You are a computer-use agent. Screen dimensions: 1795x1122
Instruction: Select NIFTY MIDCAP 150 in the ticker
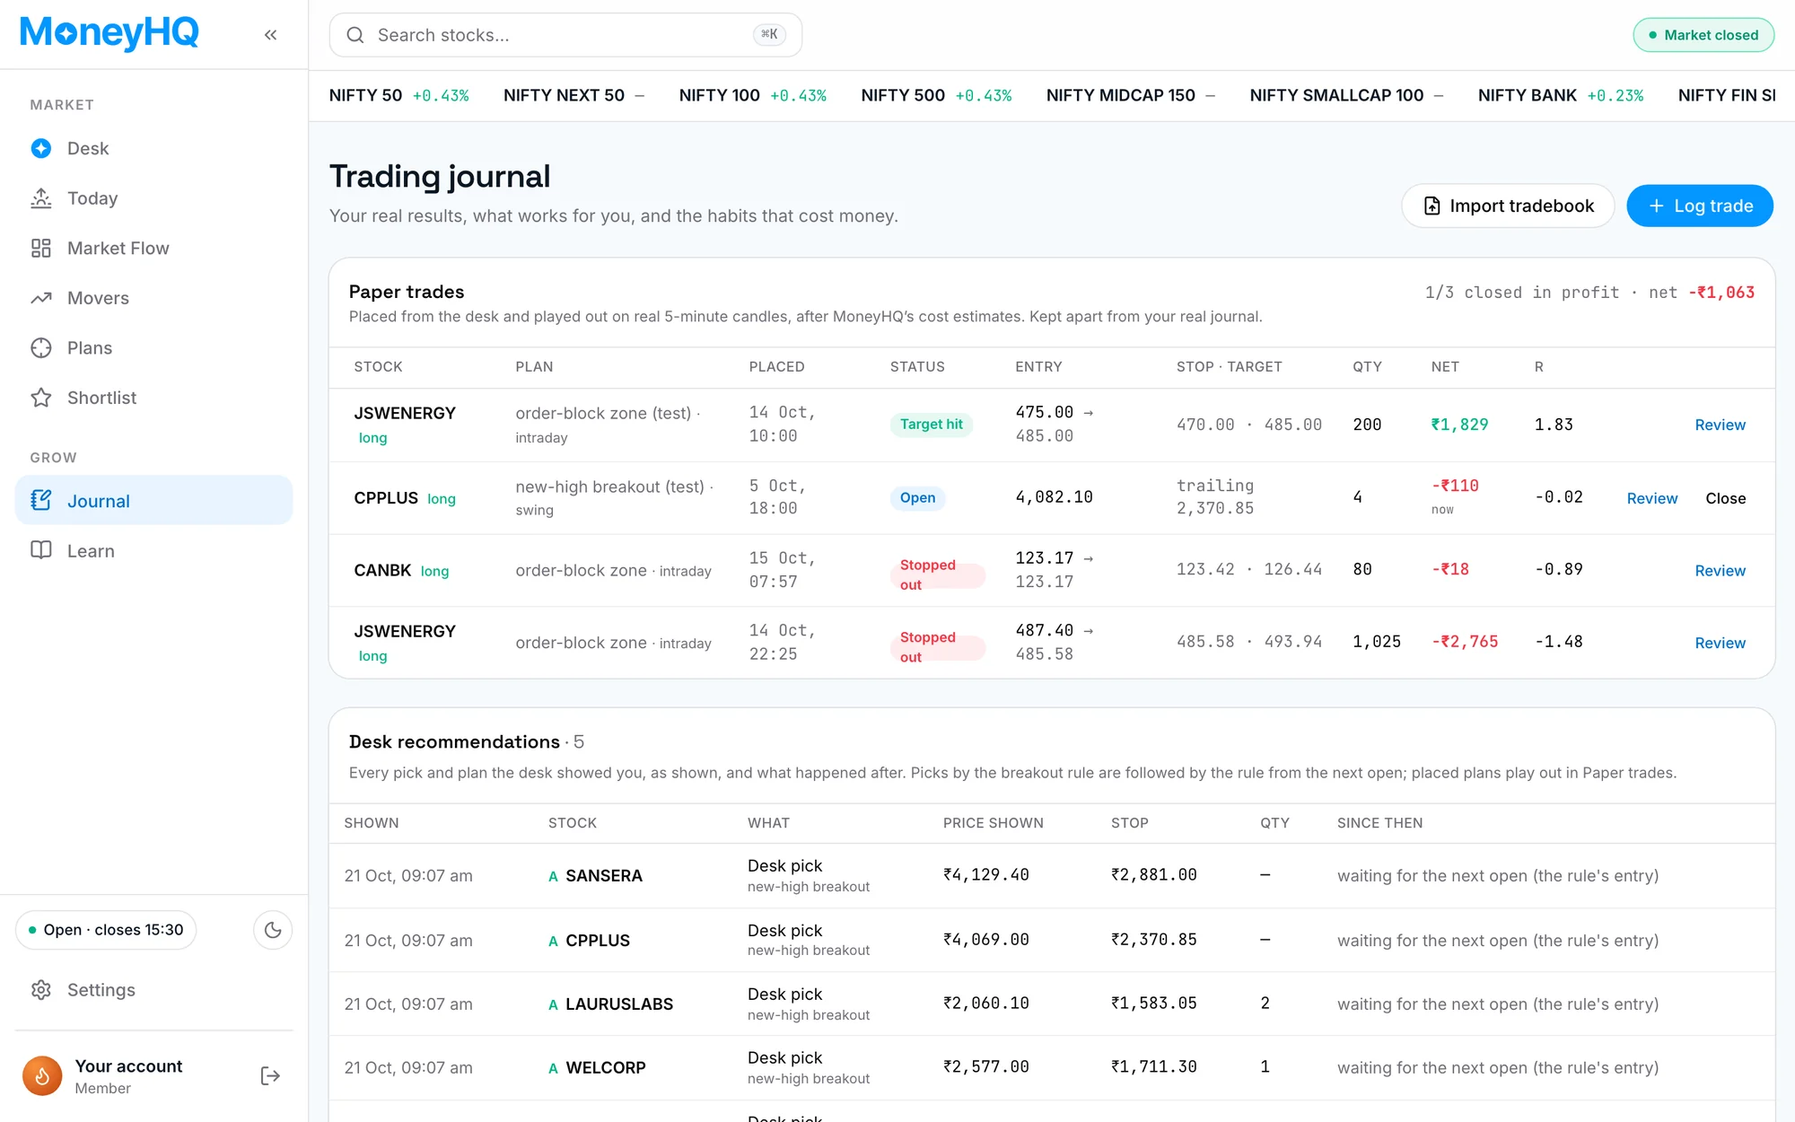[1131, 95]
